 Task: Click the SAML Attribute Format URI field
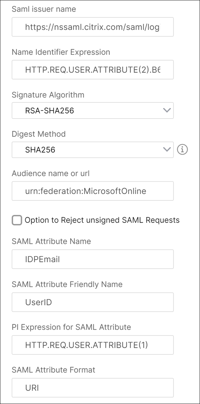[93, 387]
